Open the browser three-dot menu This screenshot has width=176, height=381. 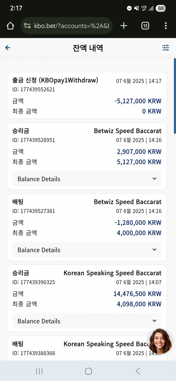(166, 26)
